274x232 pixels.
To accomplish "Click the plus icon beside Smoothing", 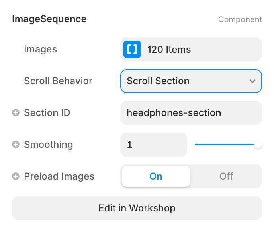I will click(16, 145).
